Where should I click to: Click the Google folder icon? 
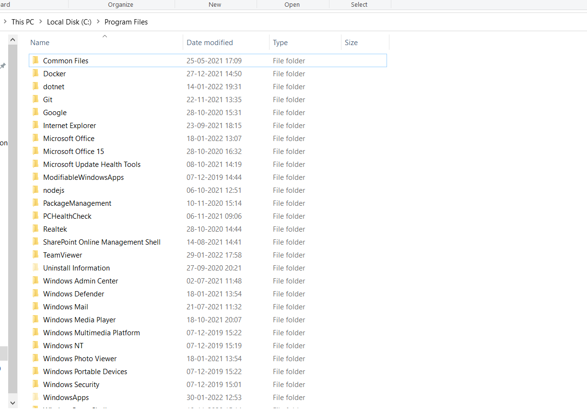pos(35,112)
